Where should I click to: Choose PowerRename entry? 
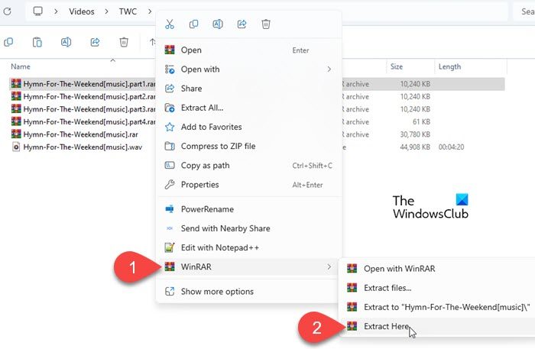[x=248, y=209]
